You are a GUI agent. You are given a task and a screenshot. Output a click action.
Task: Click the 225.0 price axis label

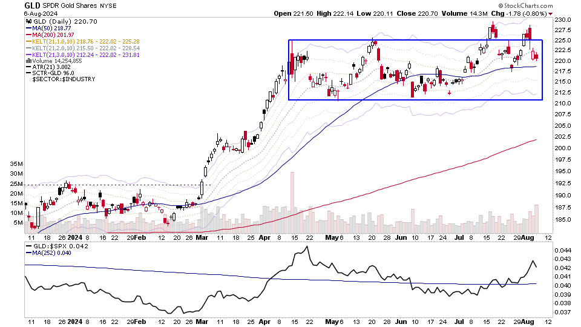point(562,40)
